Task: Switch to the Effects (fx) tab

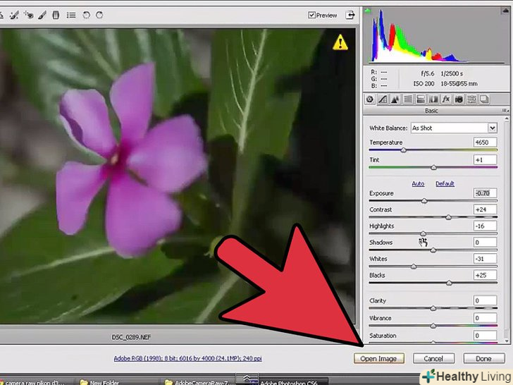Action: click(446, 99)
